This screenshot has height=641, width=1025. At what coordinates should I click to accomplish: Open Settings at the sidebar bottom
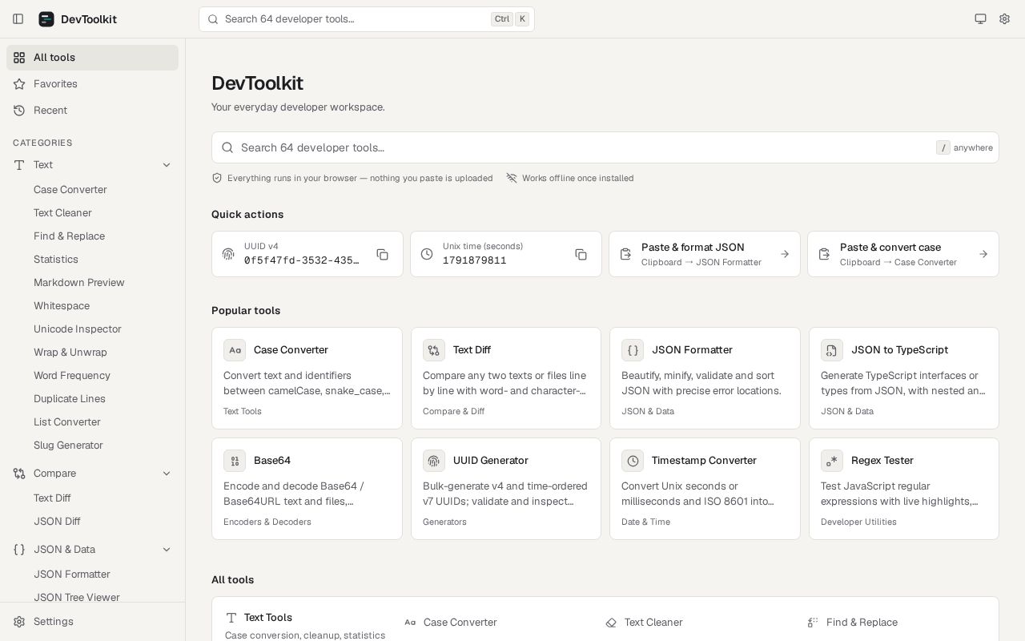(x=92, y=622)
